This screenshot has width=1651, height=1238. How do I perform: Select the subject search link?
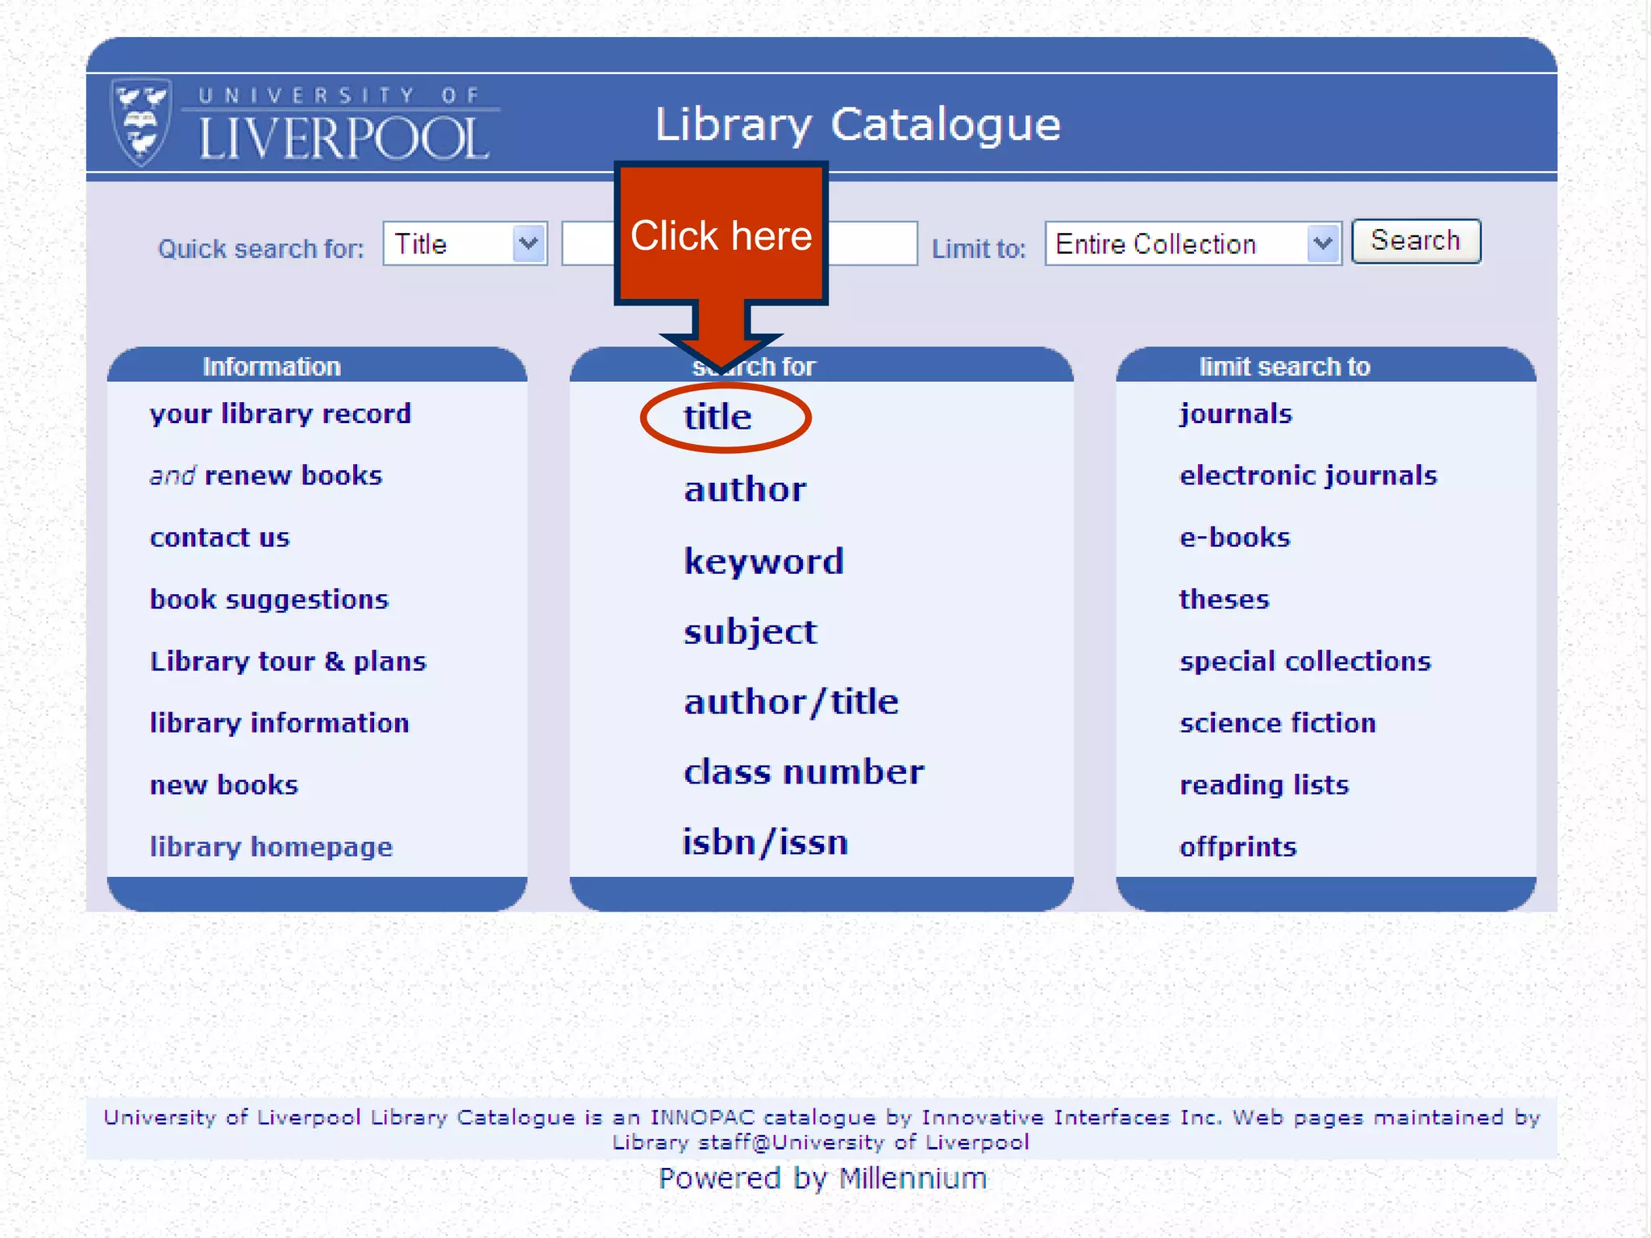click(x=751, y=631)
